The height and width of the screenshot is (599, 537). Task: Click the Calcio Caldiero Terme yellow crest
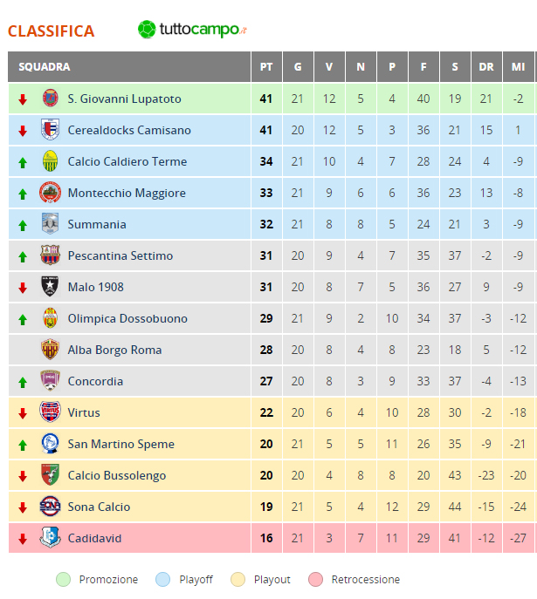[x=50, y=160]
